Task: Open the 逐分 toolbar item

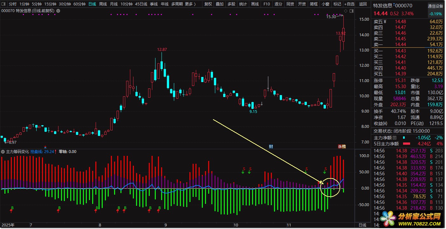Action: 278,4
